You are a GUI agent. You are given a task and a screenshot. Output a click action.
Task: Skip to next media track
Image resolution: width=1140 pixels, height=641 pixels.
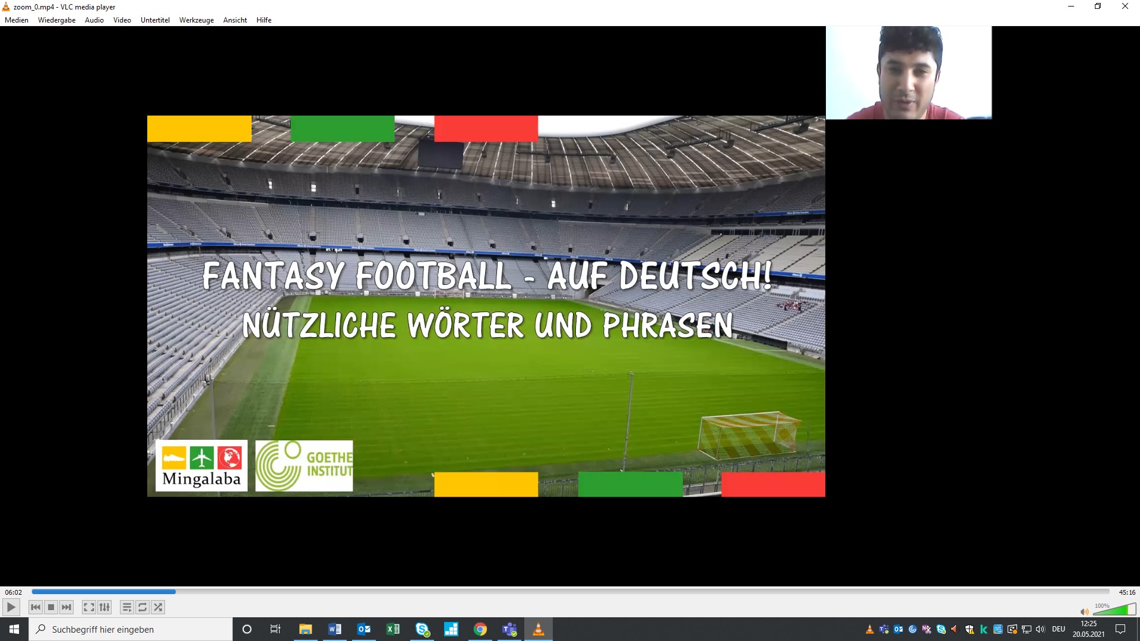point(66,607)
